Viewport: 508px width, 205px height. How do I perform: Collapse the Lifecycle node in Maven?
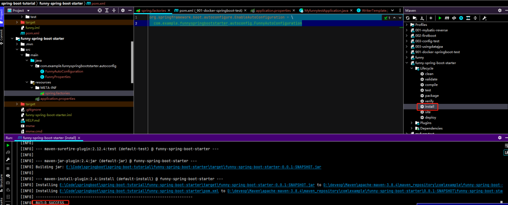pos(412,68)
